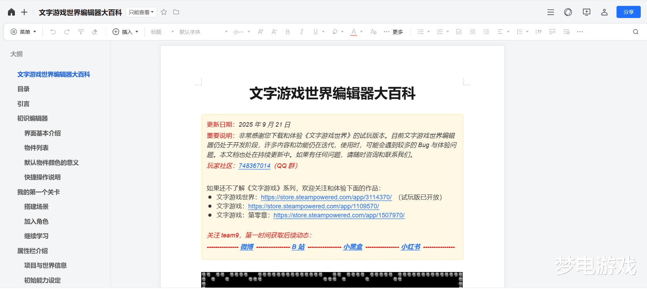The image size is (647, 289).
Task: Expand the highlighter color arrow
Action: pos(342,32)
